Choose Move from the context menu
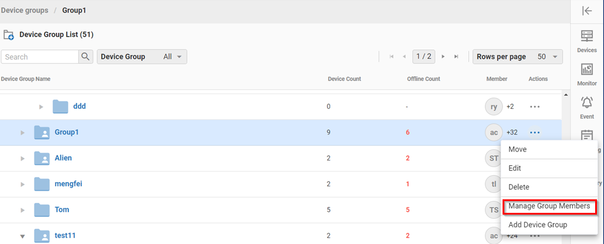The height and width of the screenshot is (244, 604). pyautogui.click(x=517, y=149)
